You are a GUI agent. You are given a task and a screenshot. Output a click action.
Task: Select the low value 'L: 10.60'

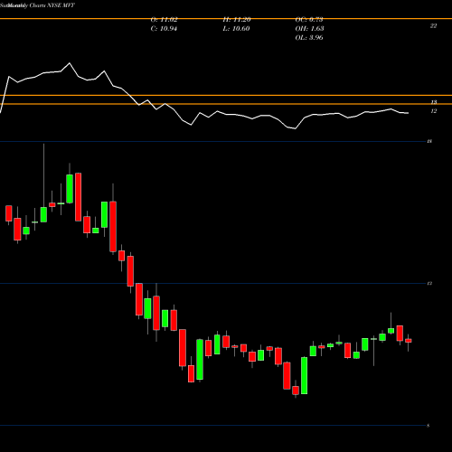(x=237, y=29)
